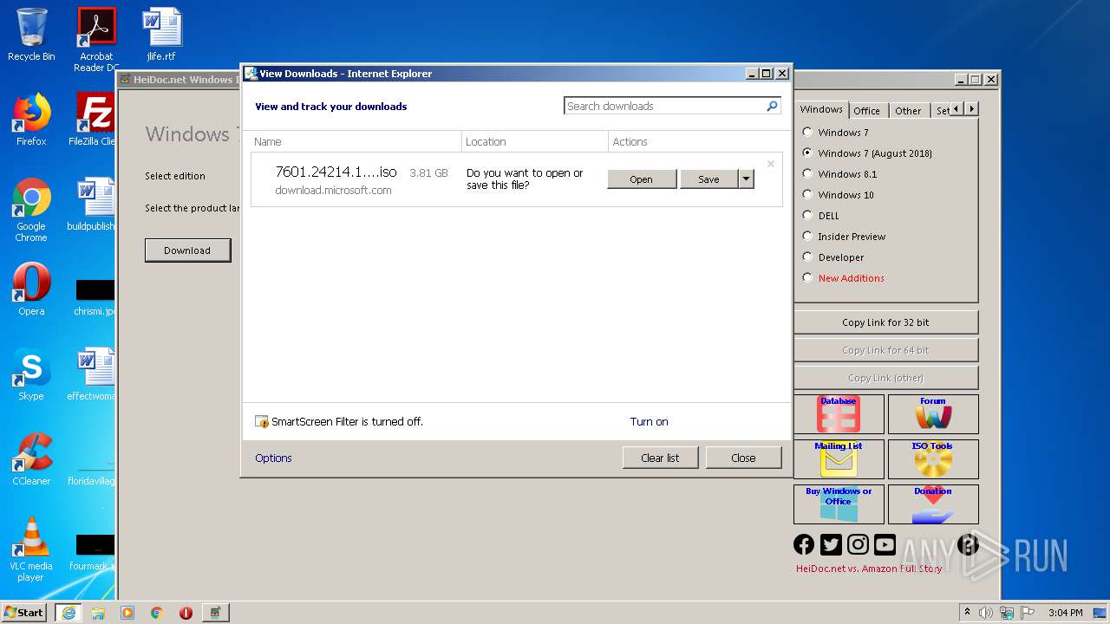This screenshot has width=1110, height=624.
Task: Click the taskbar clock showing 3:04 PM
Action: tap(1065, 613)
